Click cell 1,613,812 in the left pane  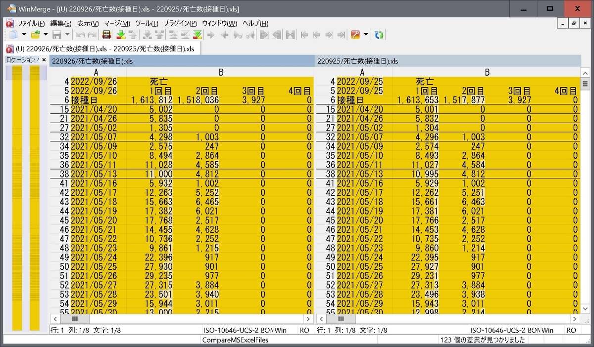coord(152,100)
